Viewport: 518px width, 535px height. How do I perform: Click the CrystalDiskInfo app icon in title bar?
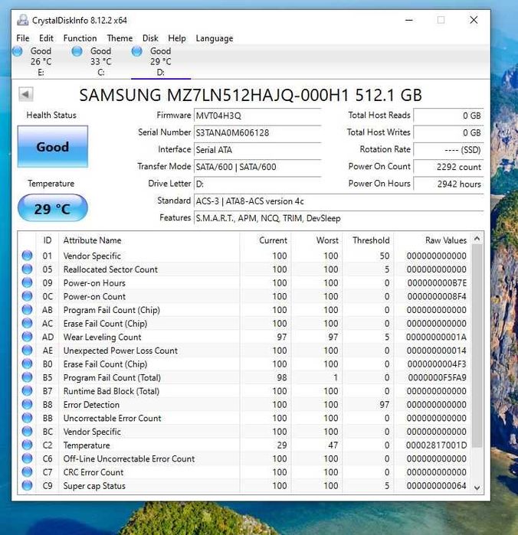click(x=22, y=20)
